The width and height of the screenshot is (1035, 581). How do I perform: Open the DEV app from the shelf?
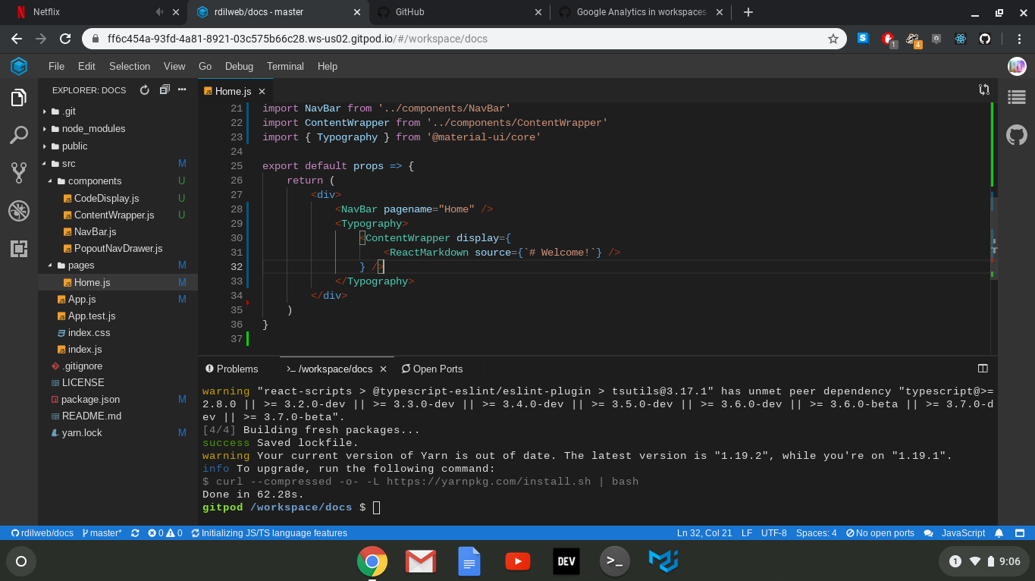point(566,561)
